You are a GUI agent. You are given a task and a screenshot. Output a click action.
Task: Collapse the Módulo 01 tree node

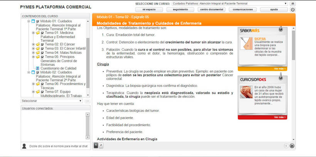point(29,21)
